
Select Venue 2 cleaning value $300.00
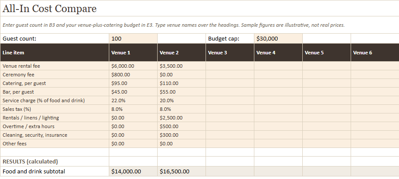click(x=181, y=135)
